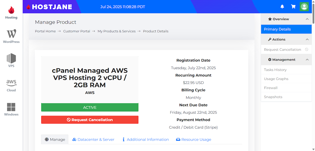The height and width of the screenshot is (151, 315).
Task: Click the $22.95 USD recurring amount
Action: pyautogui.click(x=193, y=83)
